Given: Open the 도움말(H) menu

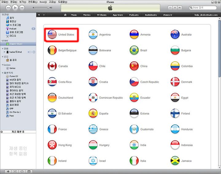Looking at the screenshot, I should pyautogui.click(x=63, y=2).
